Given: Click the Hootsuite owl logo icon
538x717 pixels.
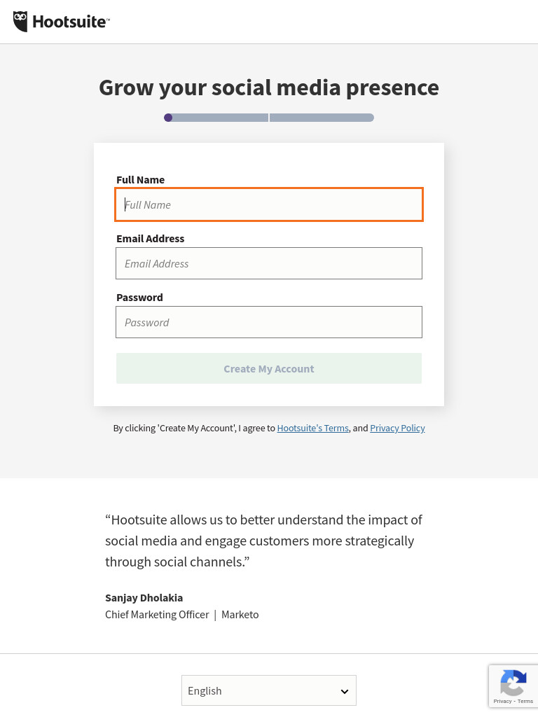Looking at the screenshot, I should click(20, 22).
